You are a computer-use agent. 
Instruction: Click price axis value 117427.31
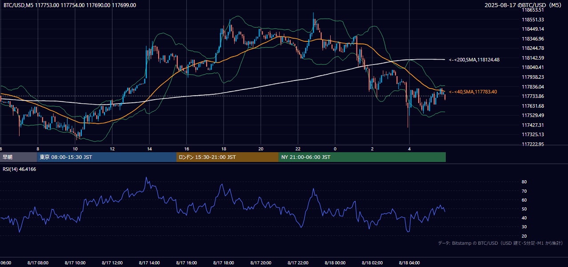click(x=533, y=125)
